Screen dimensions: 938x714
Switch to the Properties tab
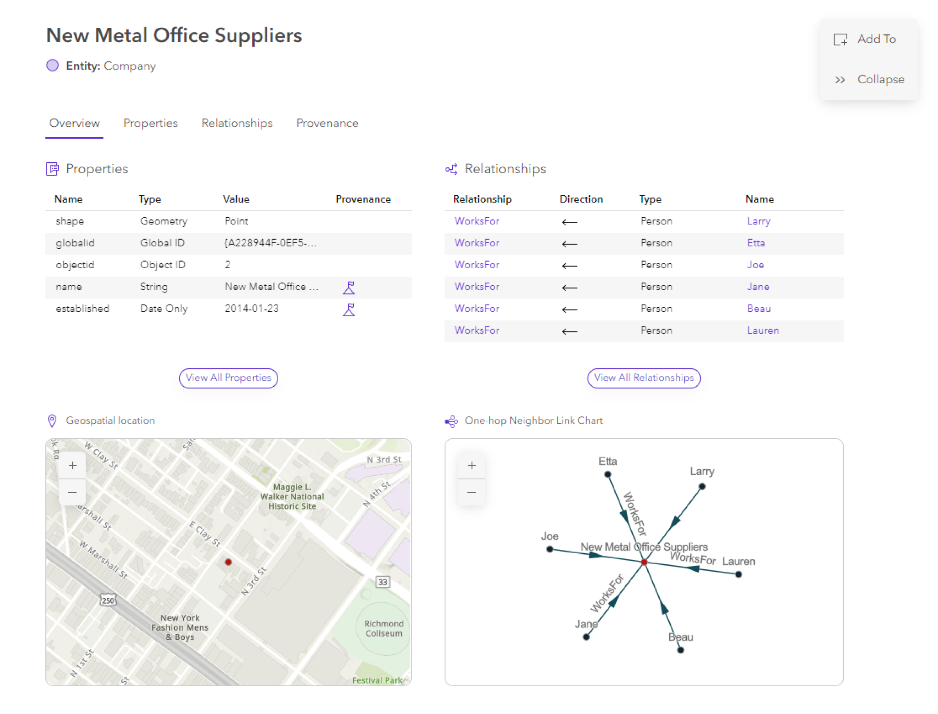point(150,123)
